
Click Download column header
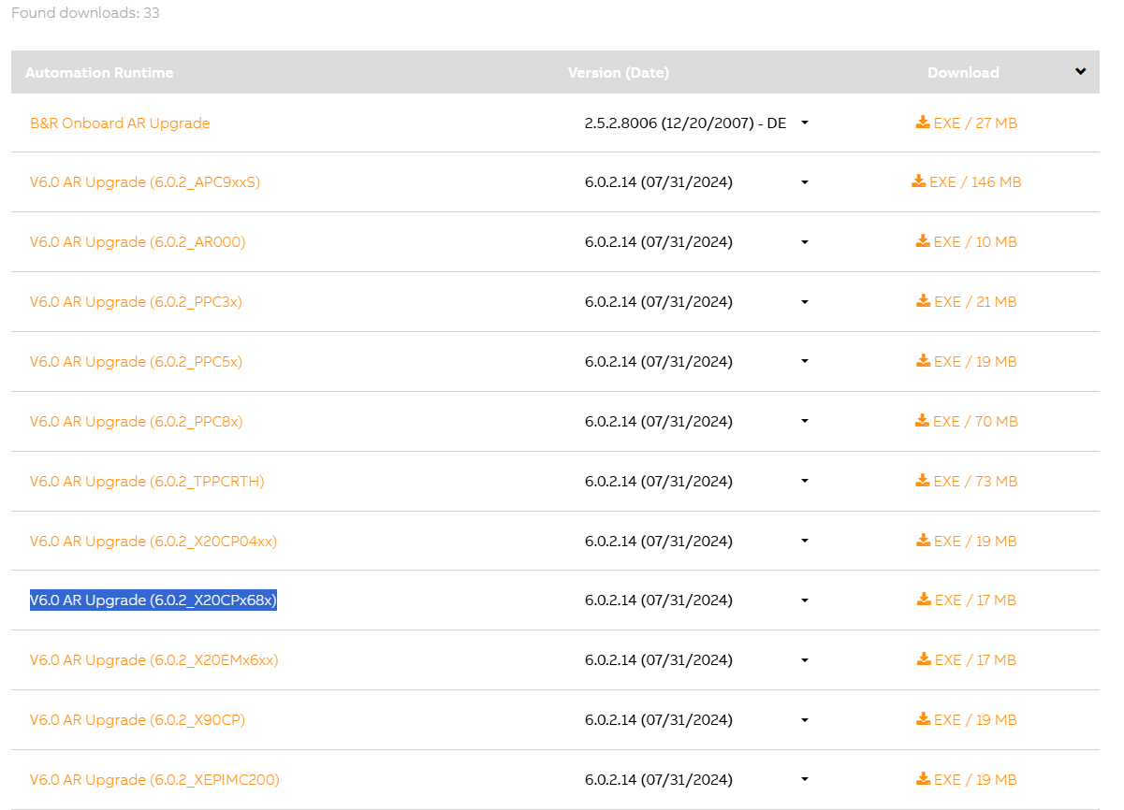pos(963,72)
